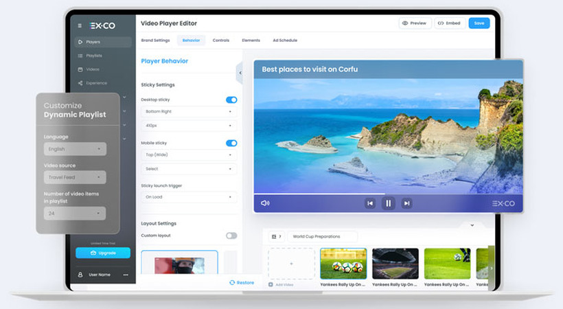Switch to the Behavior tab
The width and height of the screenshot is (563, 309).
191,41
